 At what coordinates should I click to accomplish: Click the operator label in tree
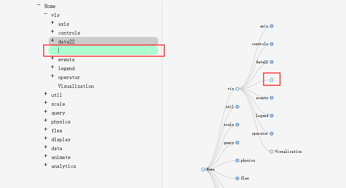(x=69, y=77)
